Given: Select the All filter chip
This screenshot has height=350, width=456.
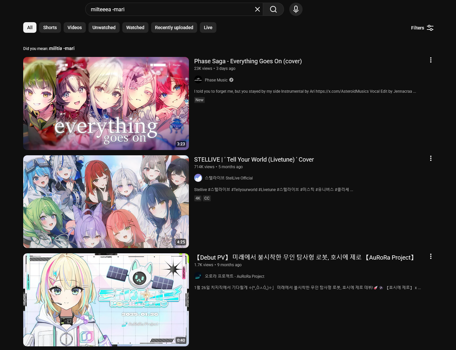Looking at the screenshot, I should click(x=30, y=27).
